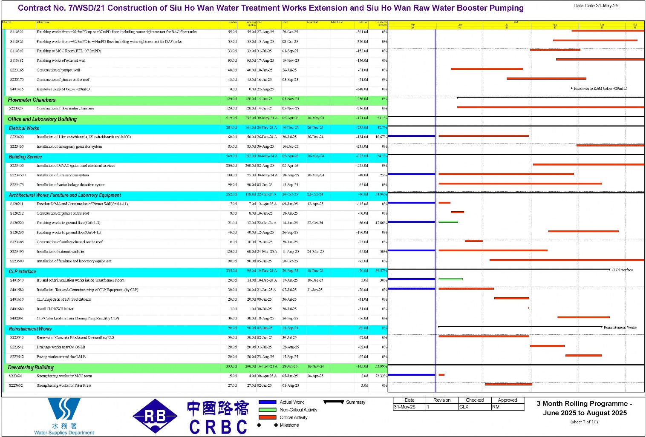646x437 pixels.
Task: Select the Building Service subgroup header
Action: 25,157
